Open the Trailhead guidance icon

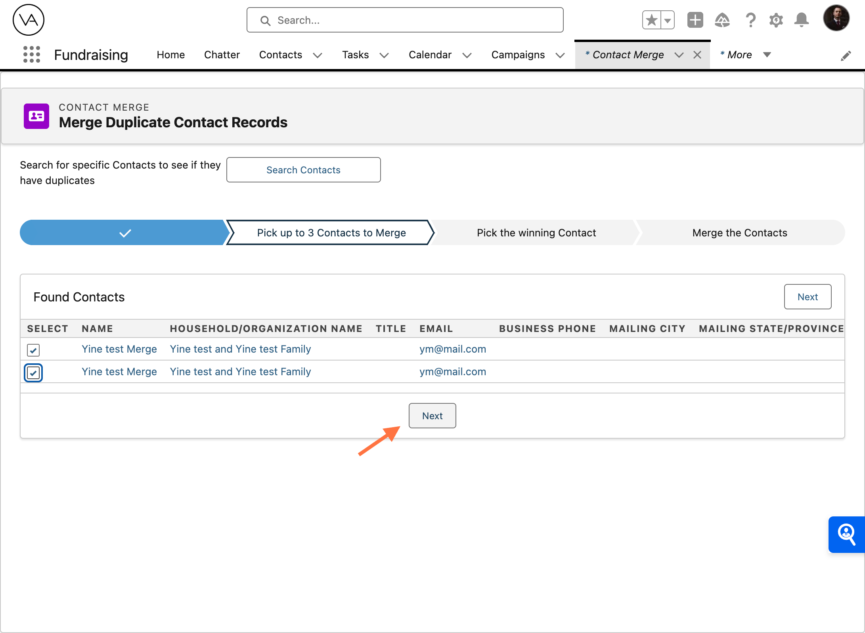[x=722, y=20]
